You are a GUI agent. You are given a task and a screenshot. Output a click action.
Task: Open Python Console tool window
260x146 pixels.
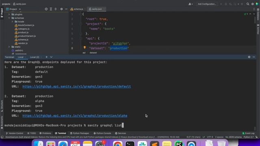click(102, 133)
